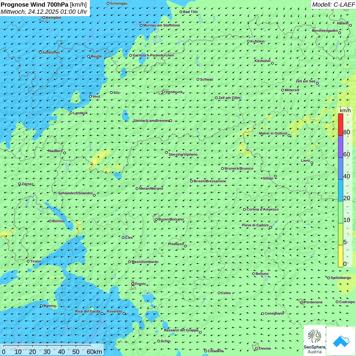Click the light blue 20–40 km/h legend band
356x356 pixels.
(340, 190)
